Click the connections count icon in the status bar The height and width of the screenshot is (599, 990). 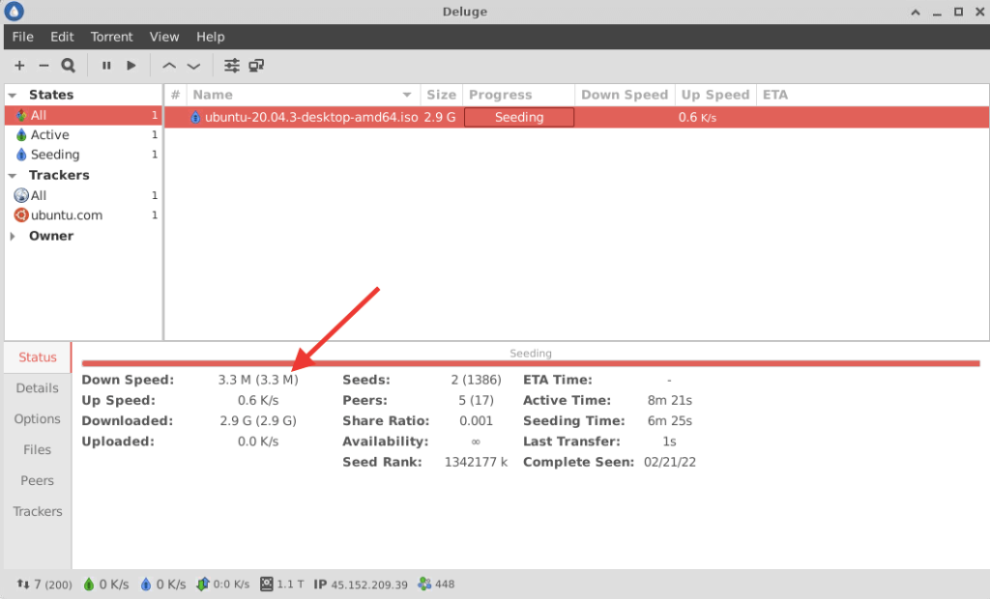23,584
